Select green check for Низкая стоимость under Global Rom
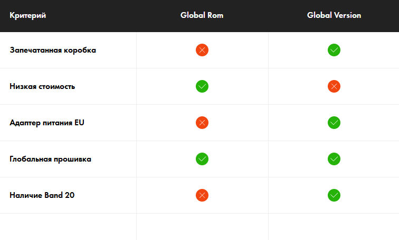The image size is (399, 240). point(202,86)
